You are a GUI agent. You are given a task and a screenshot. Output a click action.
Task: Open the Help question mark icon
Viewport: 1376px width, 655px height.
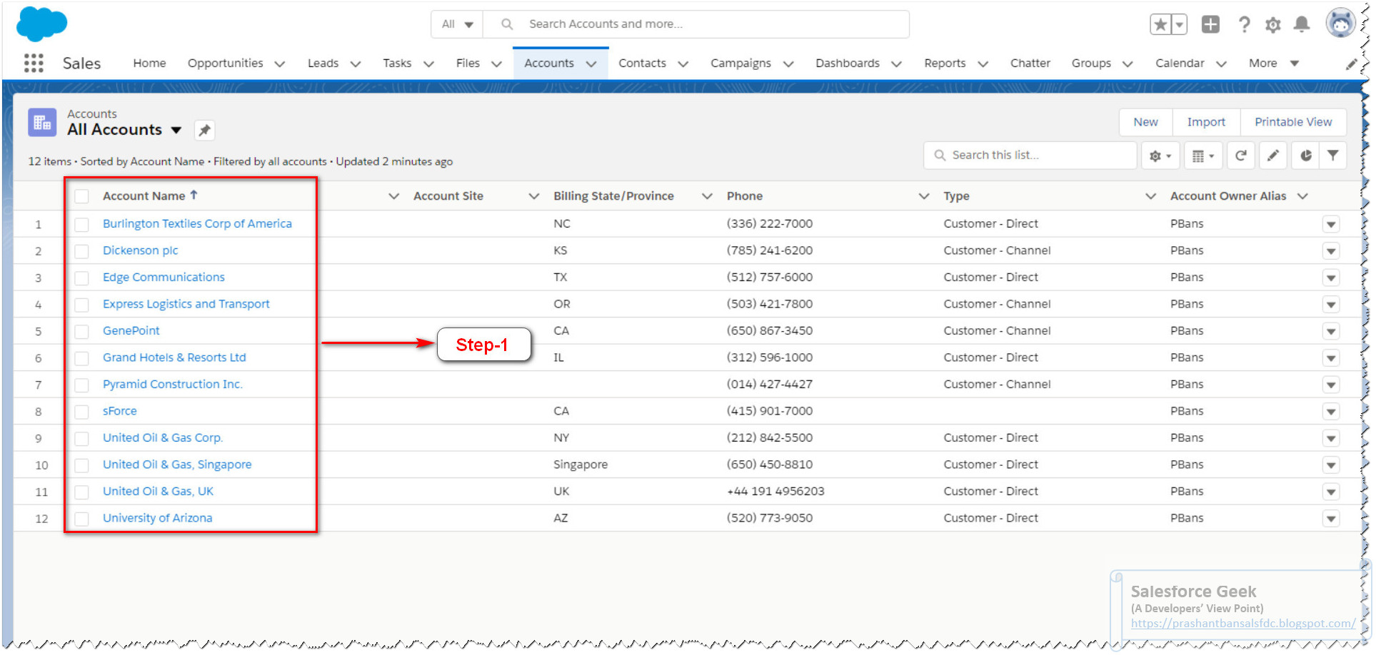1244,24
